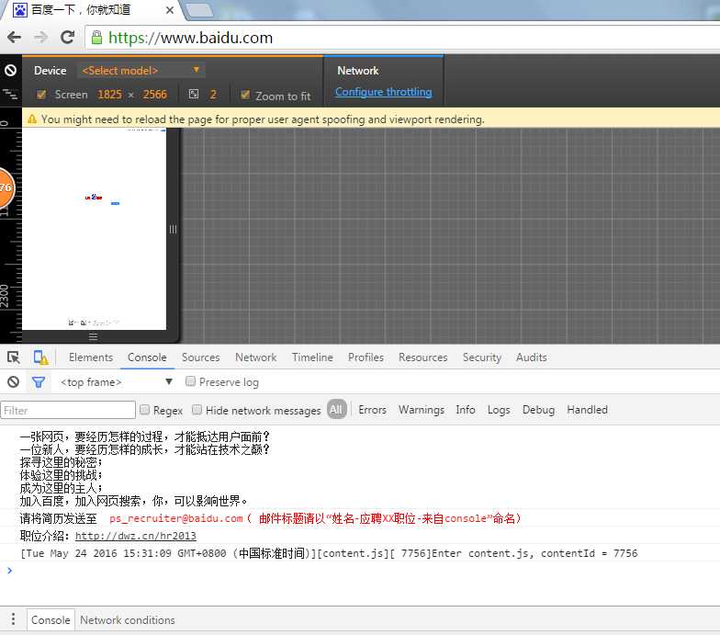720x635 pixels.
Task: Select the inspect element cursor tool
Action: tap(13, 357)
